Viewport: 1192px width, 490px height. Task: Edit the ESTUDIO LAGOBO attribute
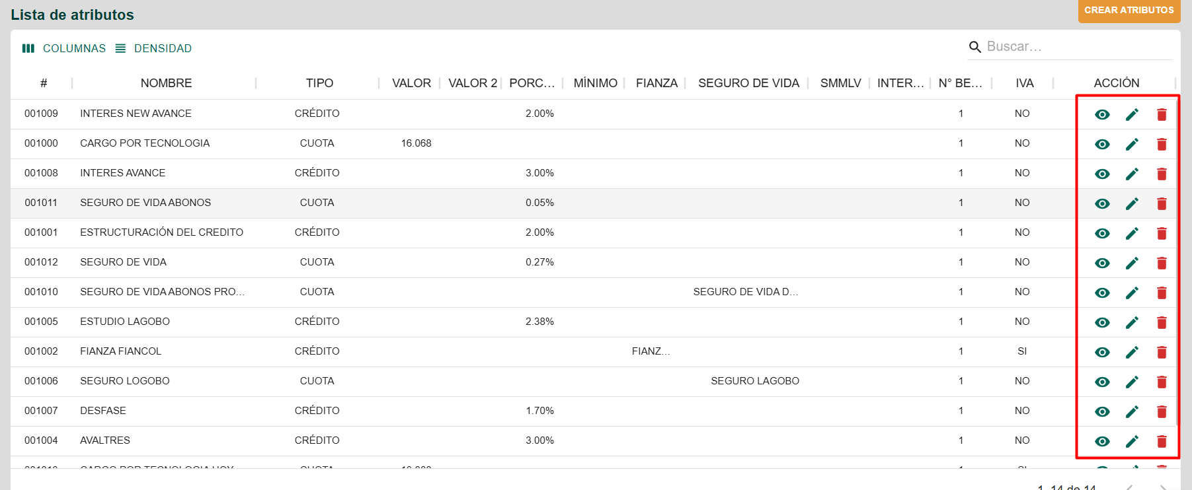[1132, 323]
